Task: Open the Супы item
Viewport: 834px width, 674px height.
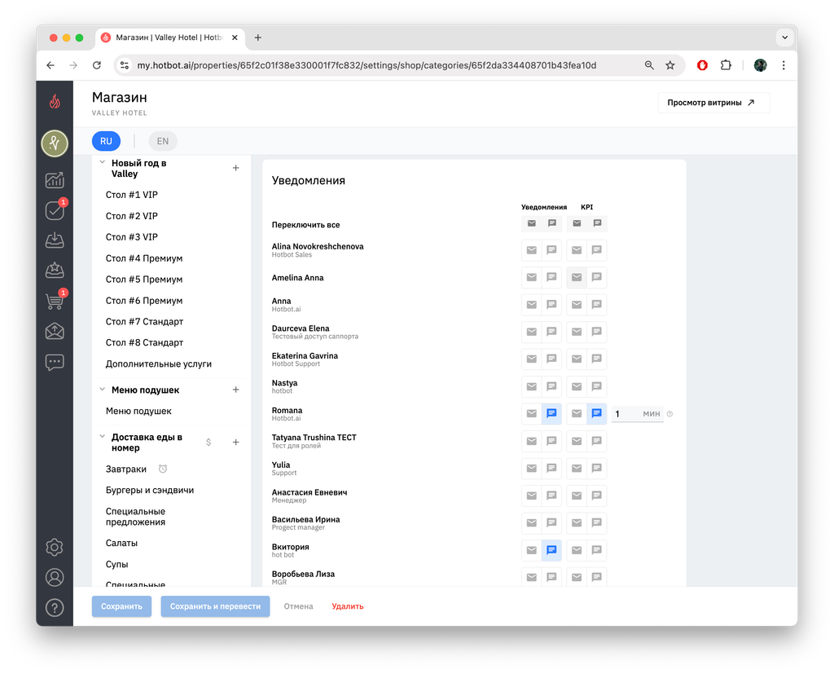Action: pos(116,564)
